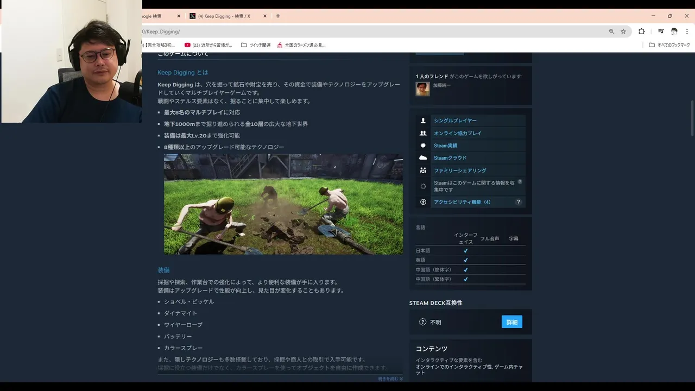Open the 加藤純一 friend name
Viewport: 695px width, 391px height.
[441, 85]
